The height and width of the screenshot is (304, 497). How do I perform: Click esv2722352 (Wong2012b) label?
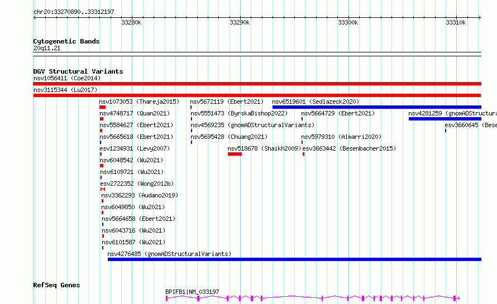coord(137,184)
